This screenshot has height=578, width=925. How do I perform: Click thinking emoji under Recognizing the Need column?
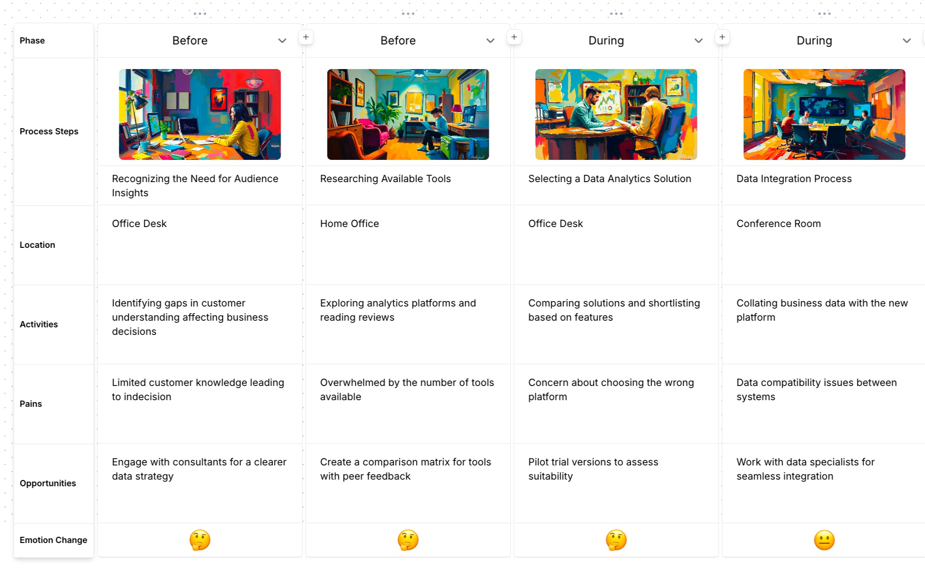pyautogui.click(x=200, y=540)
